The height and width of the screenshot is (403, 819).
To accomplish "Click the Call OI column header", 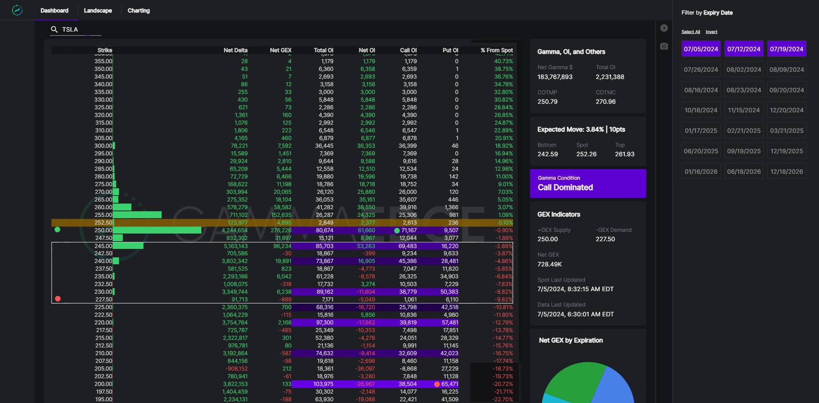I will (408, 50).
